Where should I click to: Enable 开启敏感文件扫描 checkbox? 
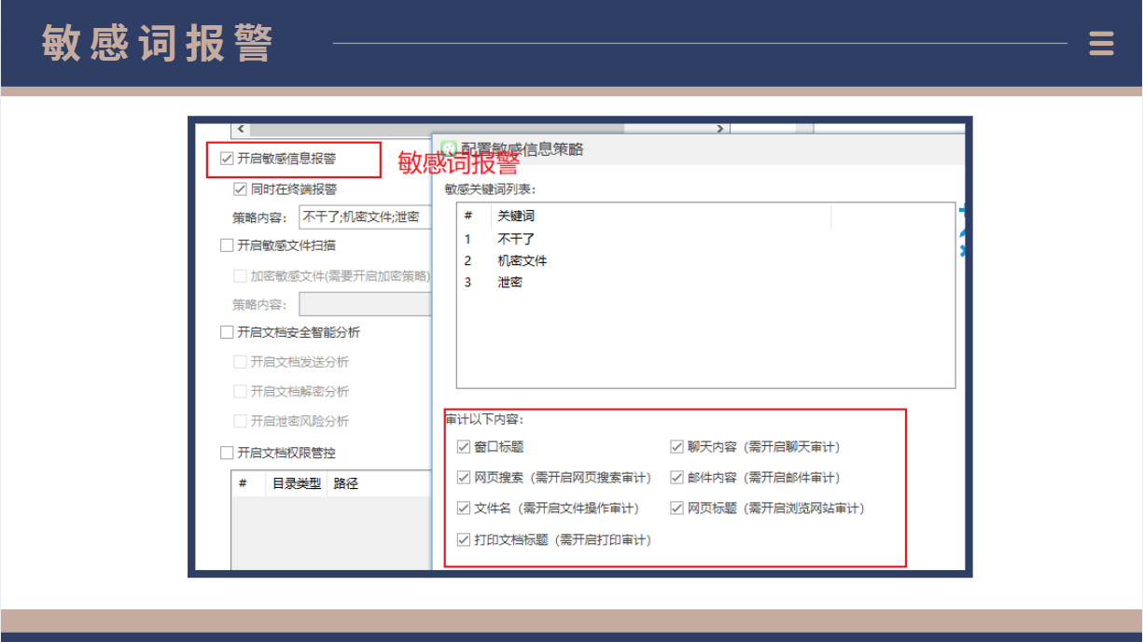pyautogui.click(x=227, y=245)
